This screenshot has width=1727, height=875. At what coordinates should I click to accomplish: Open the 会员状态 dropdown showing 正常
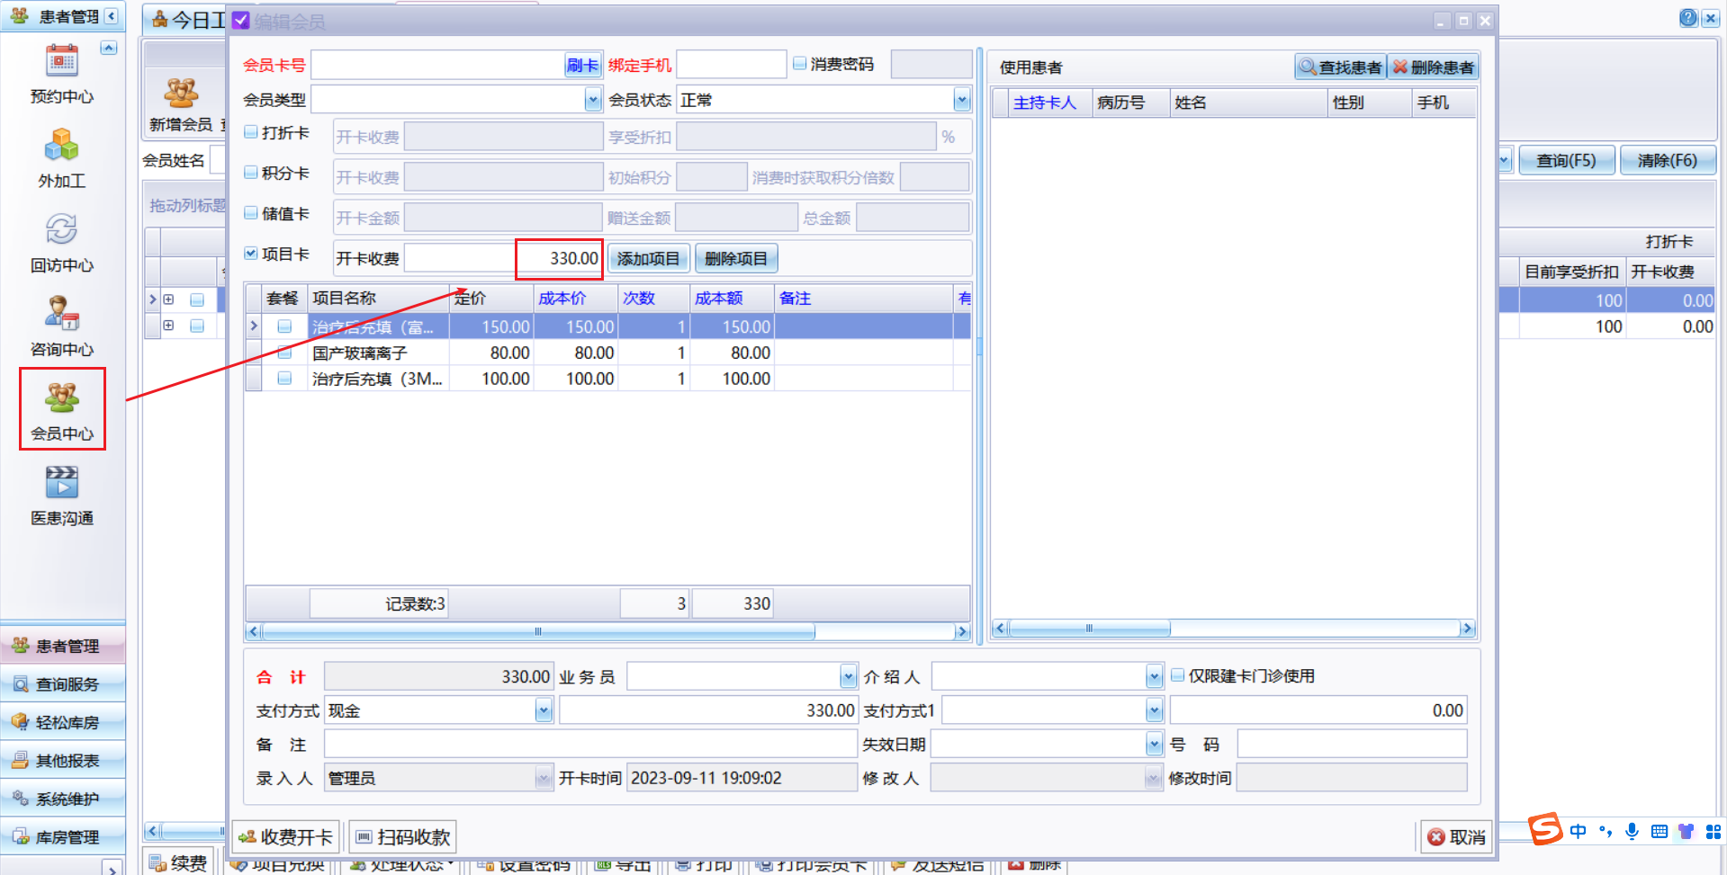[x=962, y=100]
